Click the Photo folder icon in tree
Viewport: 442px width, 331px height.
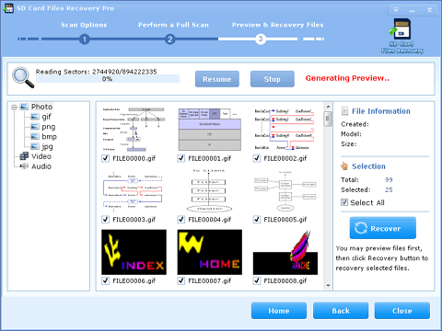point(24,107)
